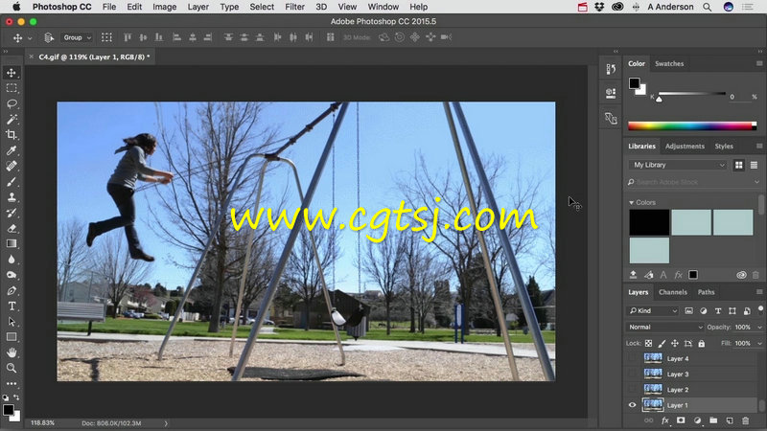The image size is (767, 431).
Task: Select the History Brush tool
Action: coord(12,213)
